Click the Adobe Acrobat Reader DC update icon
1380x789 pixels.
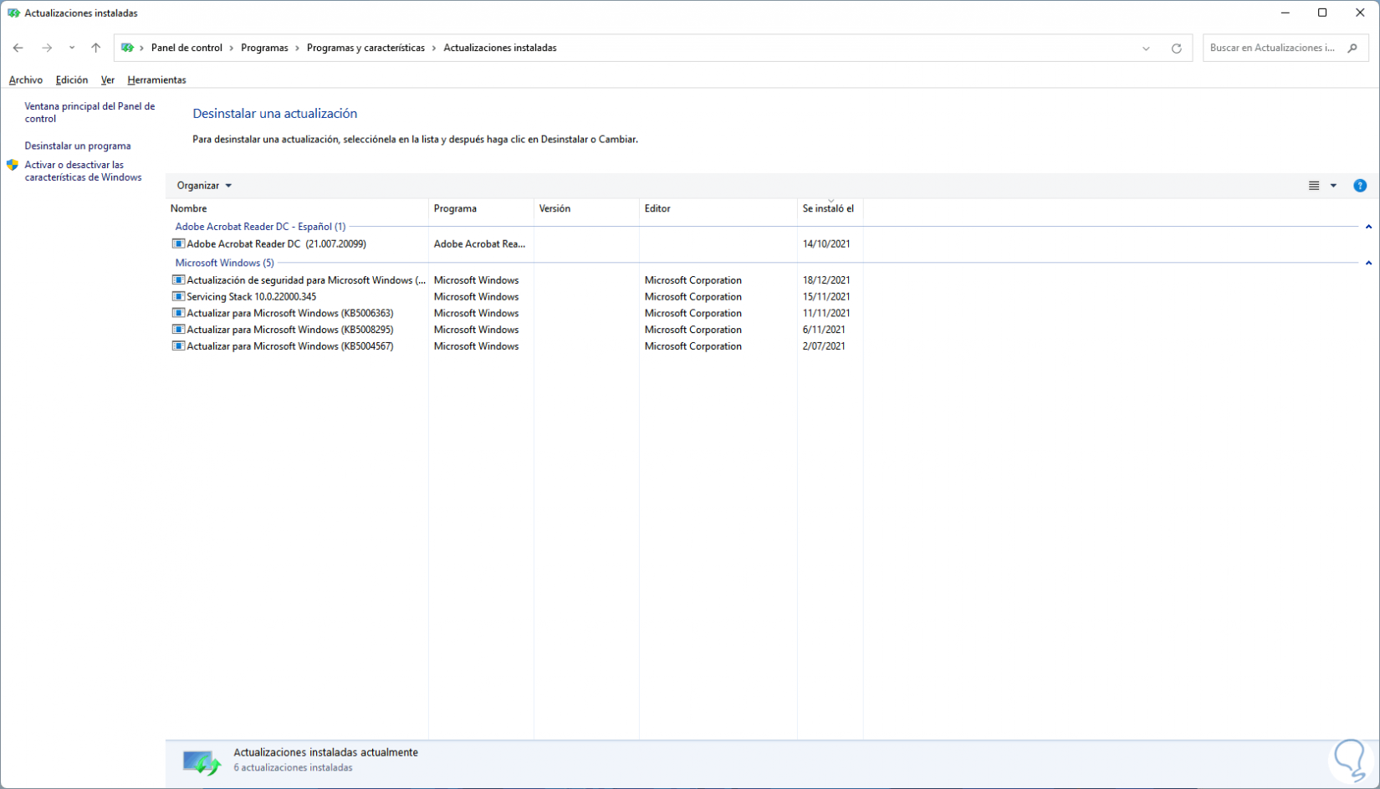178,243
